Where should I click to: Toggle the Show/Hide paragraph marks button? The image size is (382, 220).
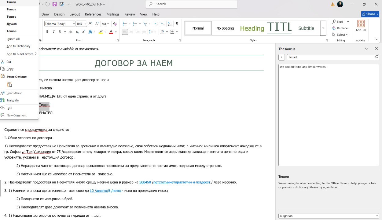pos(177,24)
